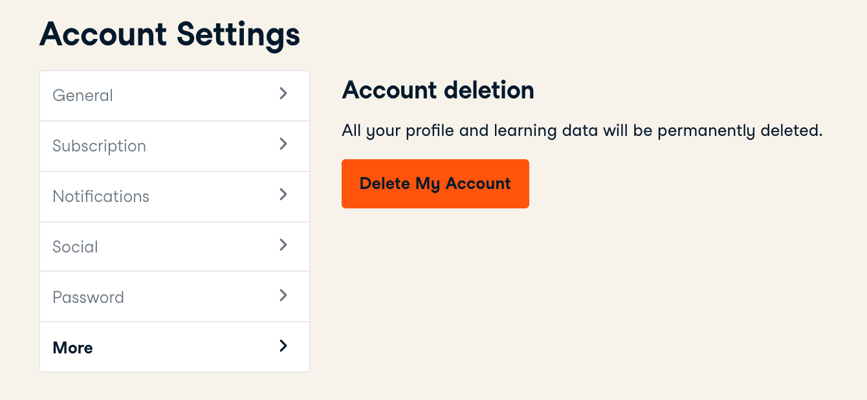
Task: Click the Account deletion heading
Action: [x=438, y=91]
